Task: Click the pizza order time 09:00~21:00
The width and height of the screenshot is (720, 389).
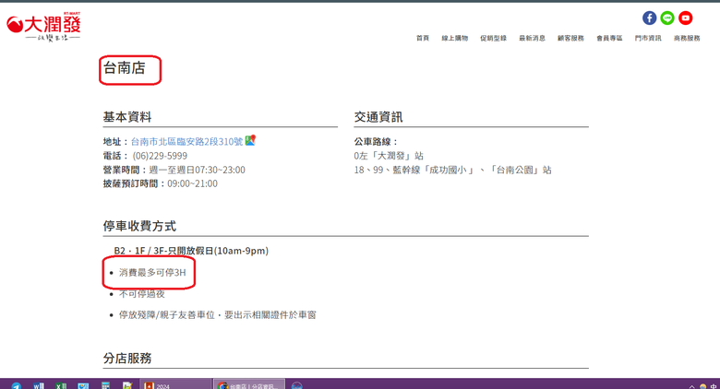Action: [x=192, y=184]
